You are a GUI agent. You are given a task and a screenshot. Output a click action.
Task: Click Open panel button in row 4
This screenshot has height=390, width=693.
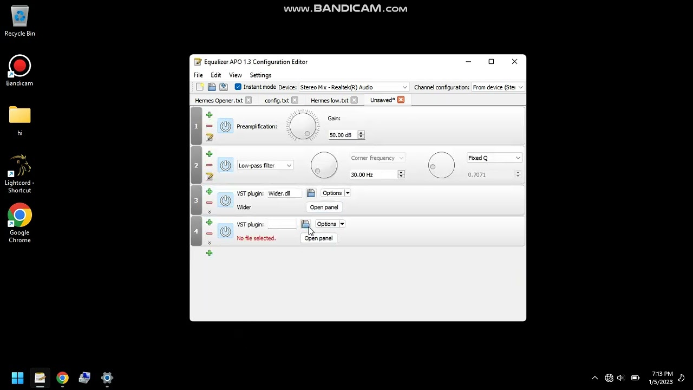[318, 238]
